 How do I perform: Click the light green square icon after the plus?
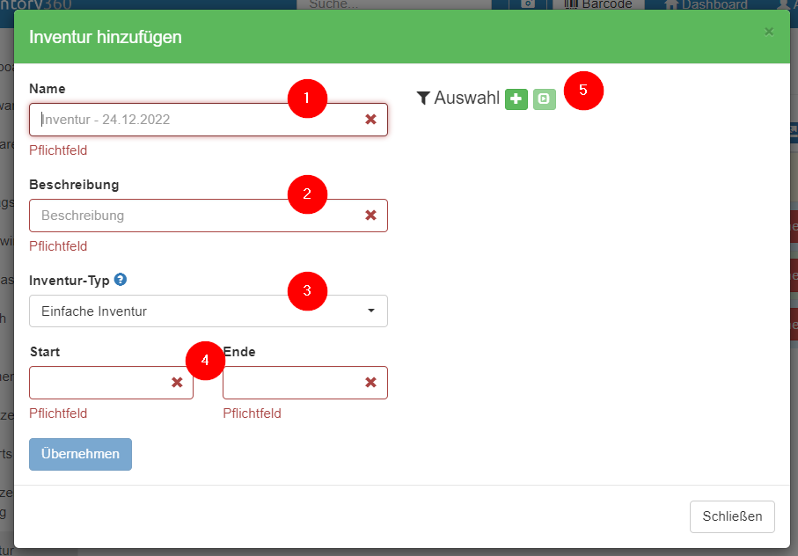pyautogui.click(x=544, y=99)
